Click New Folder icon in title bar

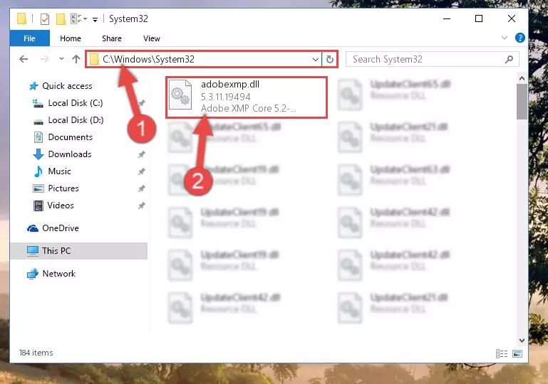point(61,18)
